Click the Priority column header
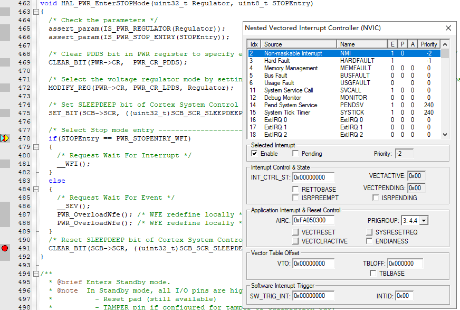Screen dimensions: 460x310 (429, 44)
